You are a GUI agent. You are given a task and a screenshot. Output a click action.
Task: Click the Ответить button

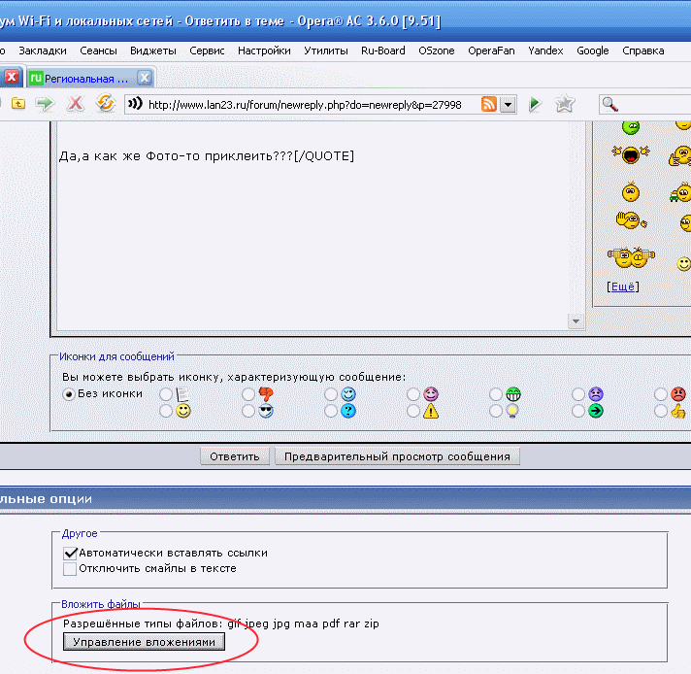235,456
